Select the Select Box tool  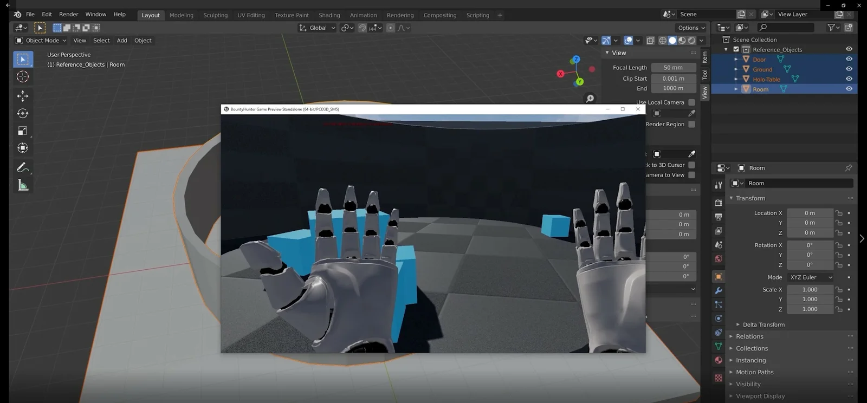(x=23, y=59)
